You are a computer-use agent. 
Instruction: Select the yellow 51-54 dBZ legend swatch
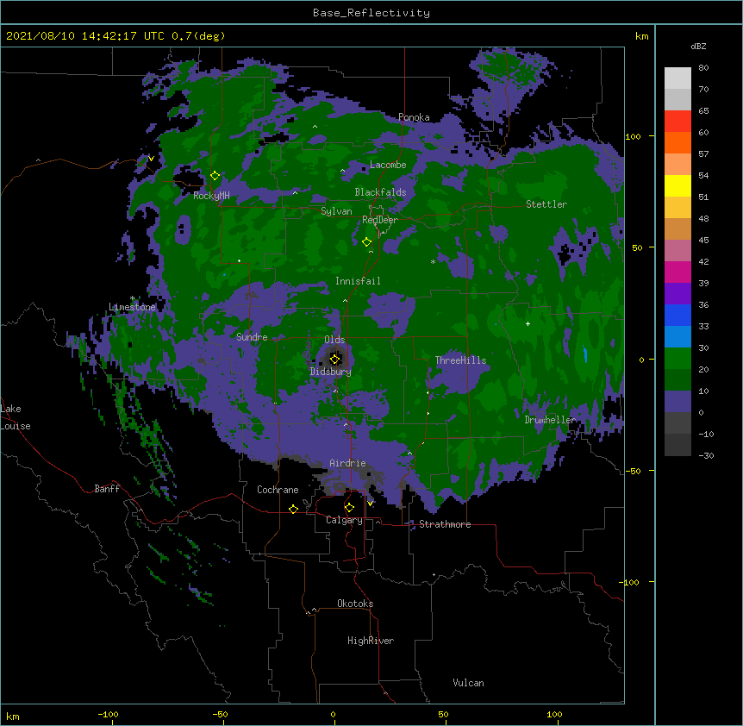[x=677, y=185]
